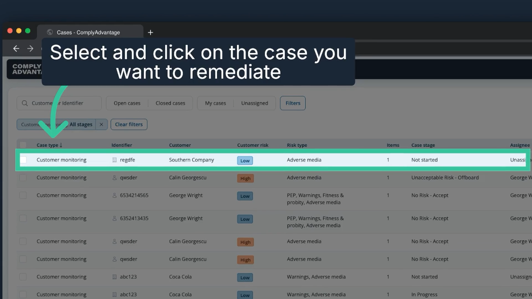This screenshot has height=299, width=532.
Task: Click the Identifier column header
Action: [x=122, y=145]
